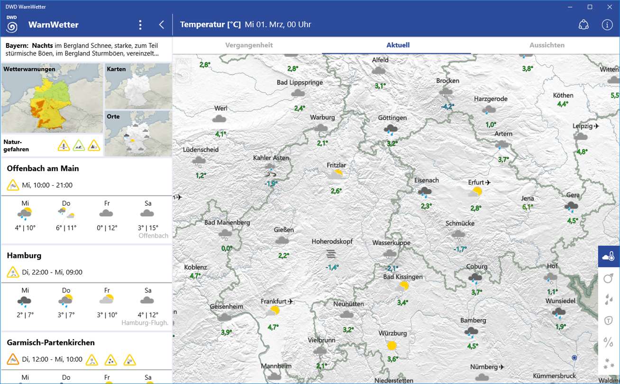Select the dew point T layer
The height and width of the screenshot is (384, 620).
click(609, 320)
